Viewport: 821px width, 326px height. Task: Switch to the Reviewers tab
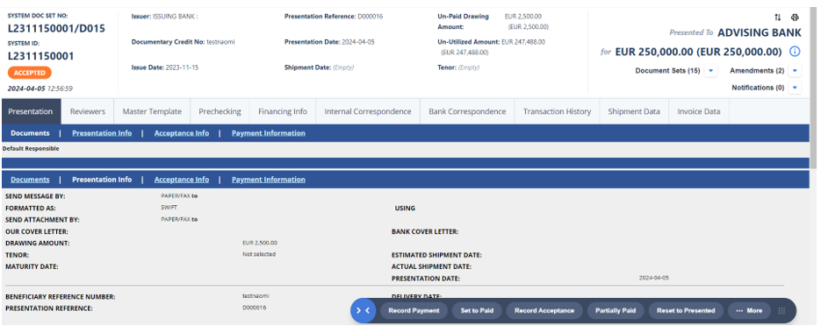pos(88,111)
